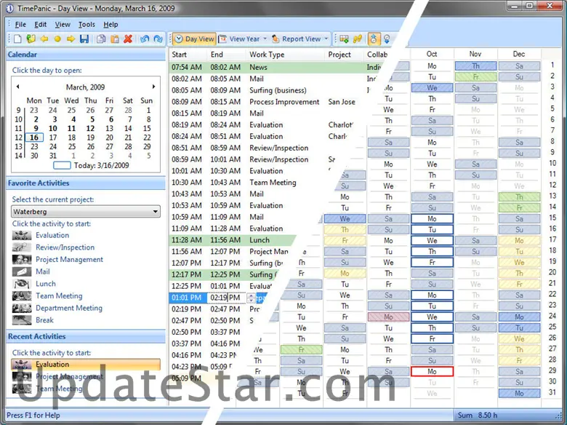Image resolution: width=567 pixels, height=425 pixels.
Task: Open the View menu
Action: click(x=63, y=25)
